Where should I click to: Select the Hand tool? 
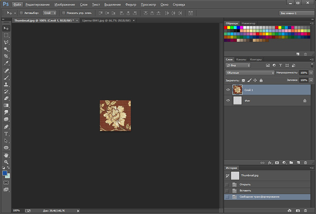tap(6, 155)
